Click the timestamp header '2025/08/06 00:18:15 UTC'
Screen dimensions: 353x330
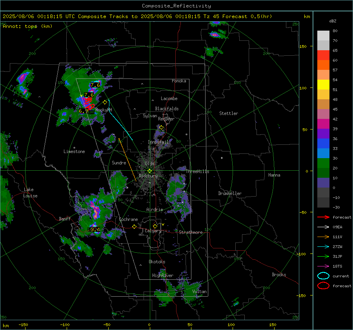coord(39,16)
